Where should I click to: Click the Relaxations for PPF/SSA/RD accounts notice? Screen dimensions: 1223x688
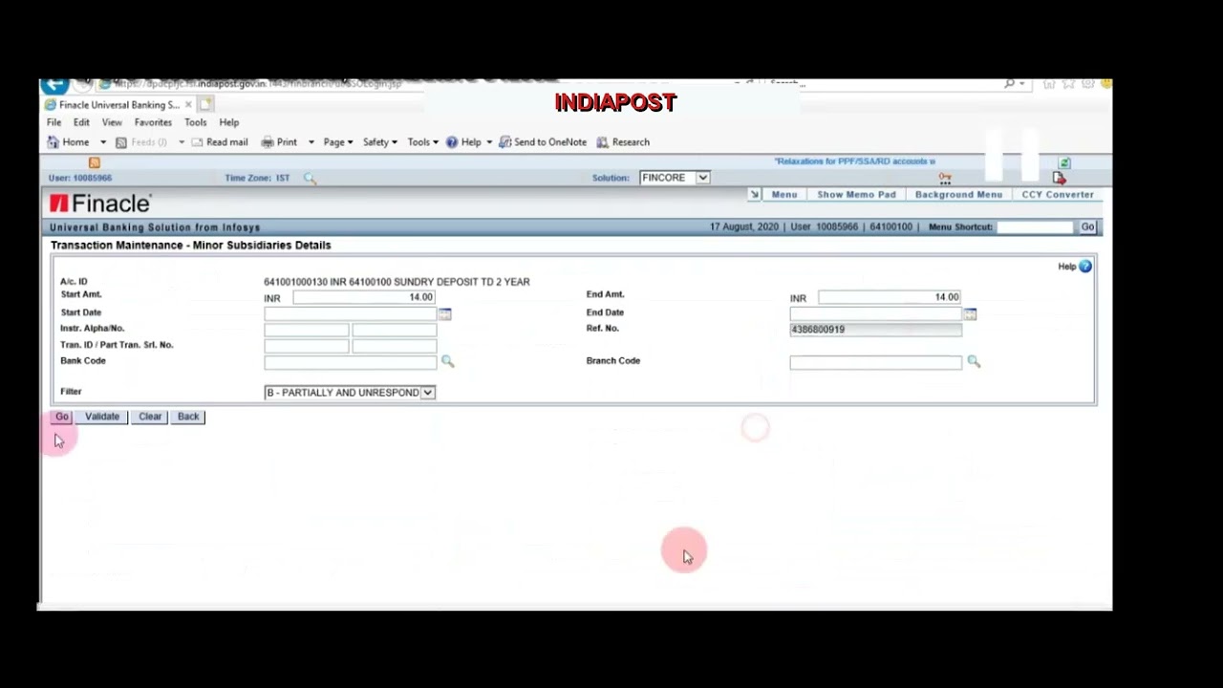pyautogui.click(x=855, y=161)
